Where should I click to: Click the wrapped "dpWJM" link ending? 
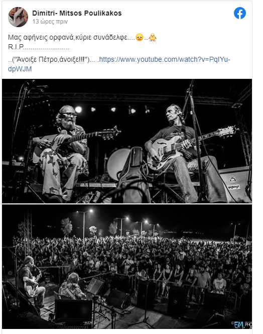tap(20, 69)
